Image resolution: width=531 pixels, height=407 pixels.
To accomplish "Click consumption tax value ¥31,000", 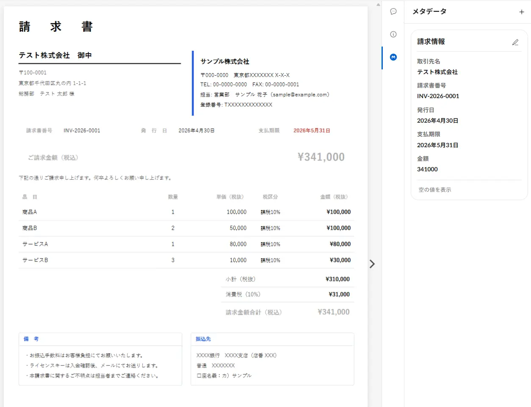I will click(x=339, y=294).
